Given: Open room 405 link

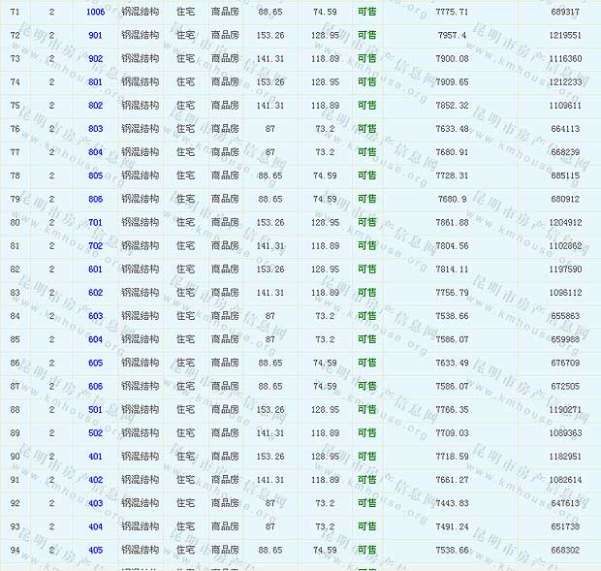Looking at the screenshot, I should click(x=95, y=550).
